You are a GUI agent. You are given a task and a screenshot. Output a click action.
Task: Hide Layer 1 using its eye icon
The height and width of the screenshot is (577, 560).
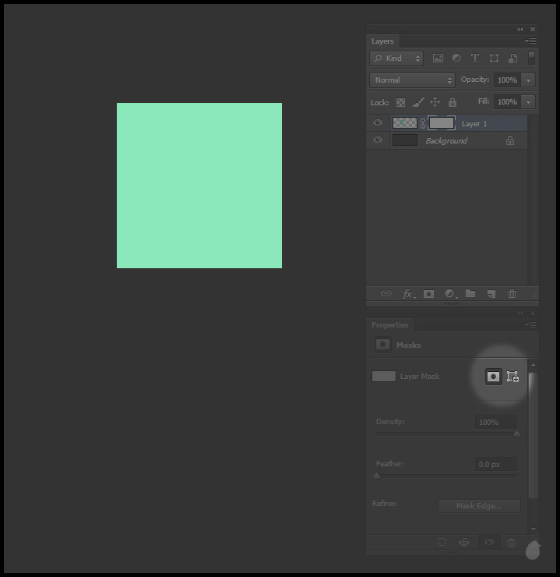click(x=378, y=123)
